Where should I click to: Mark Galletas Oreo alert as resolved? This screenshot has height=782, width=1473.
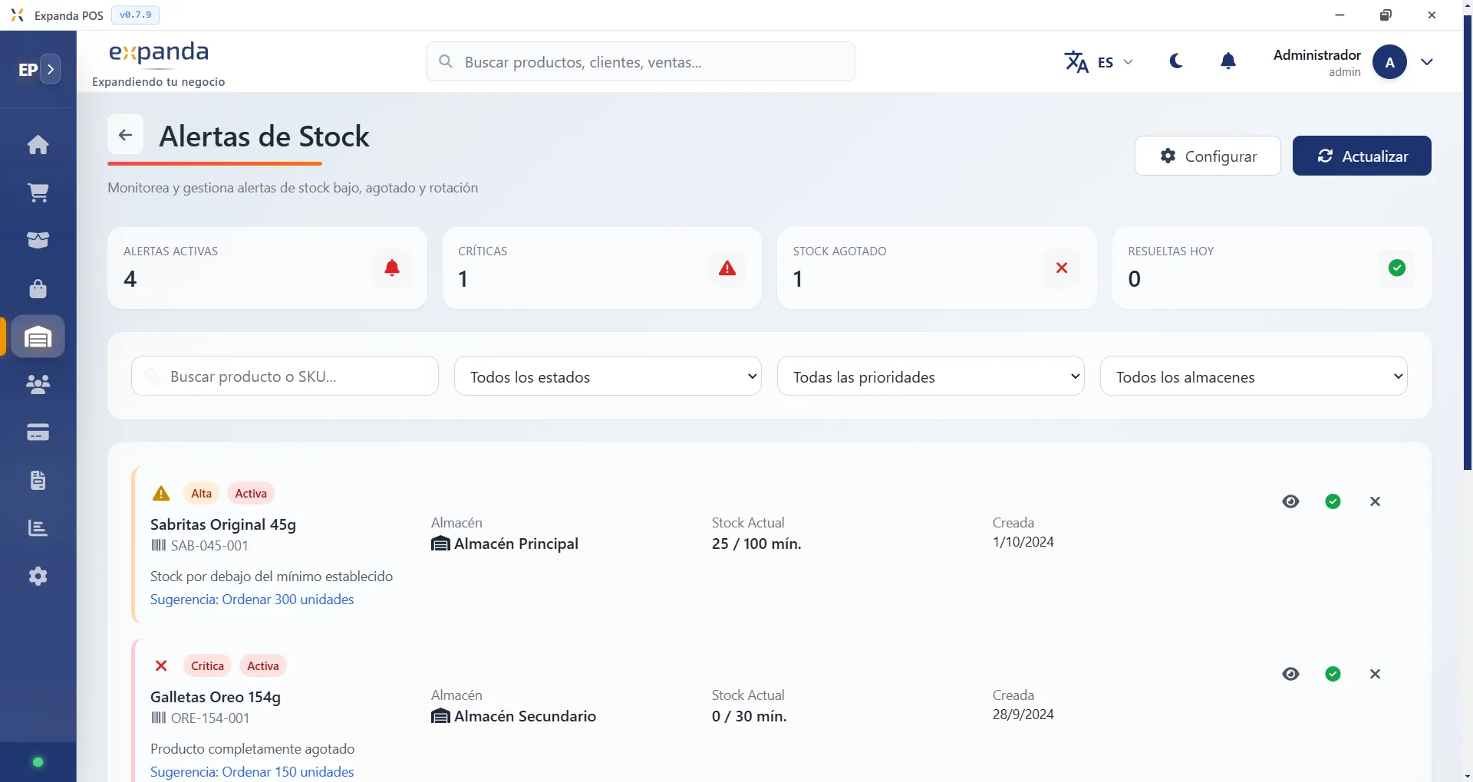1333,674
